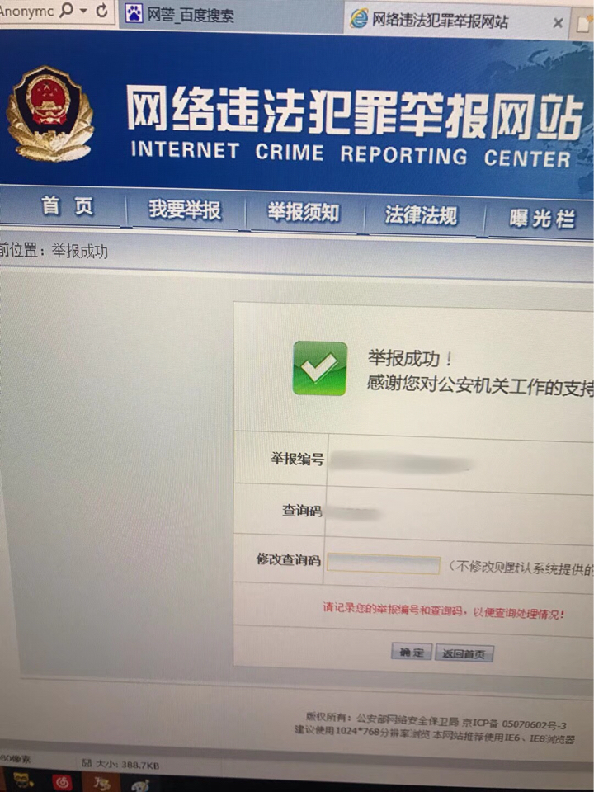The image size is (594, 792).
Task: Click the 修改查询码 input field
Action: (384, 563)
